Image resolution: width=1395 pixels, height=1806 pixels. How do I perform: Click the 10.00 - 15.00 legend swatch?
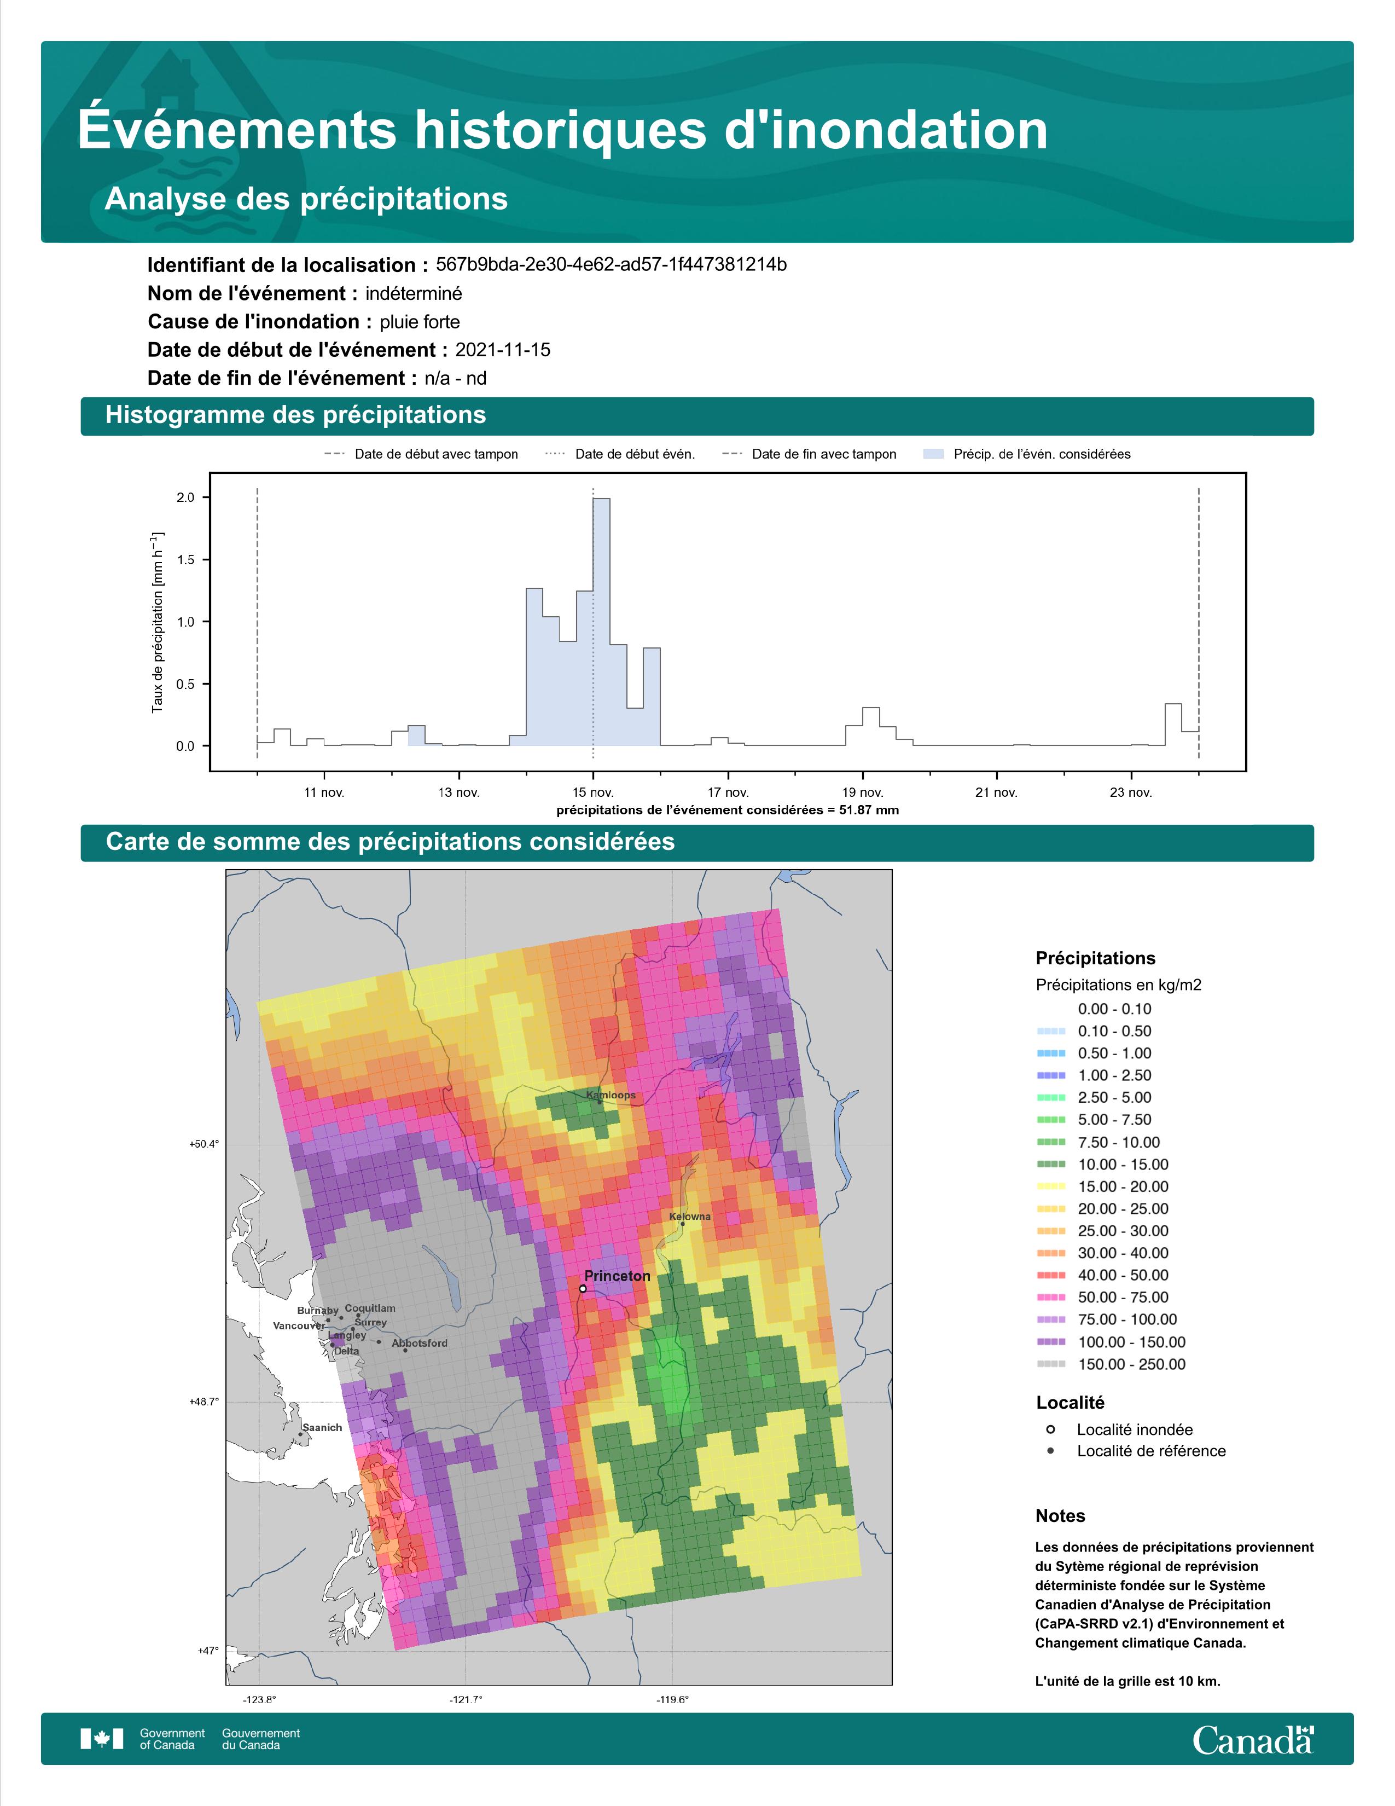pos(1050,1164)
